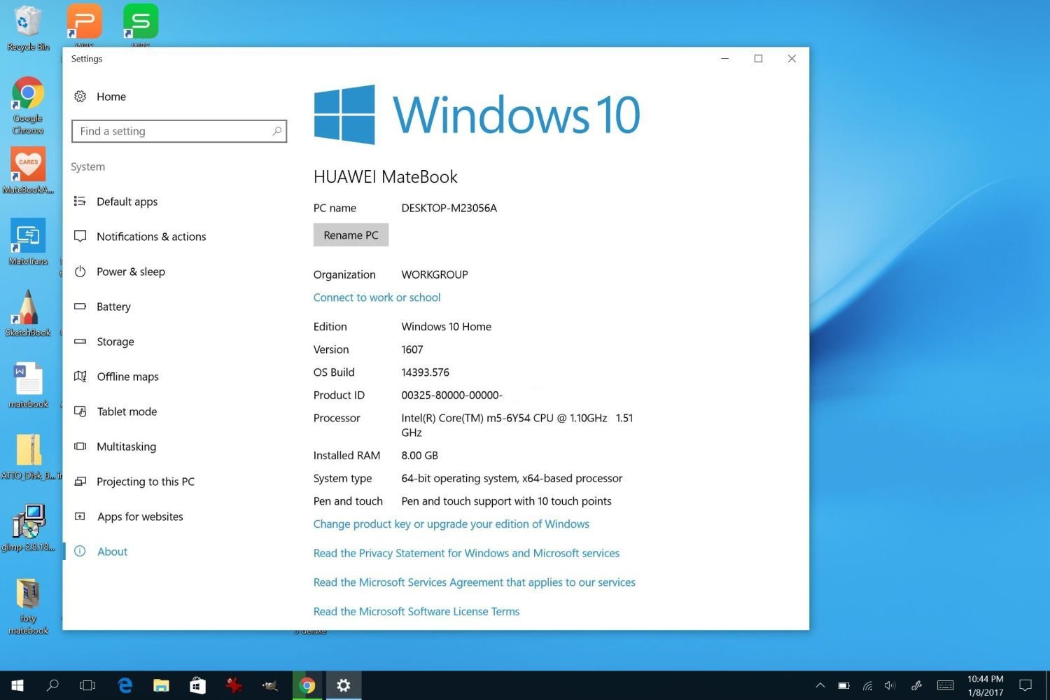Click the Battery icon in sidebar

point(80,307)
